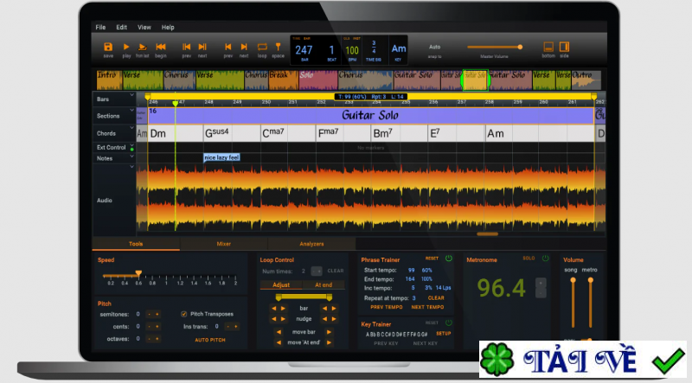Click NEXT TEMPO in Phrase Trainer

click(427, 307)
